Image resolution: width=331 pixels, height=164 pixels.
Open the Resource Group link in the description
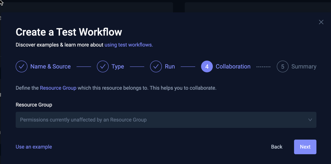tap(58, 88)
